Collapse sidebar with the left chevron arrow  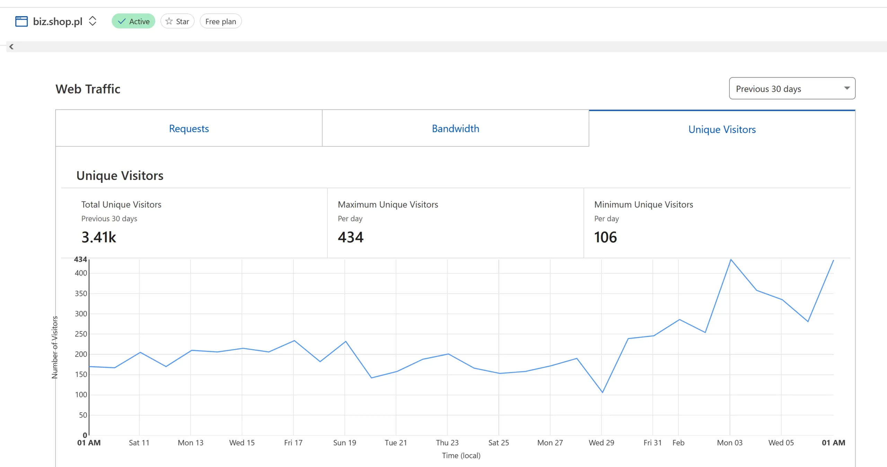pos(11,46)
